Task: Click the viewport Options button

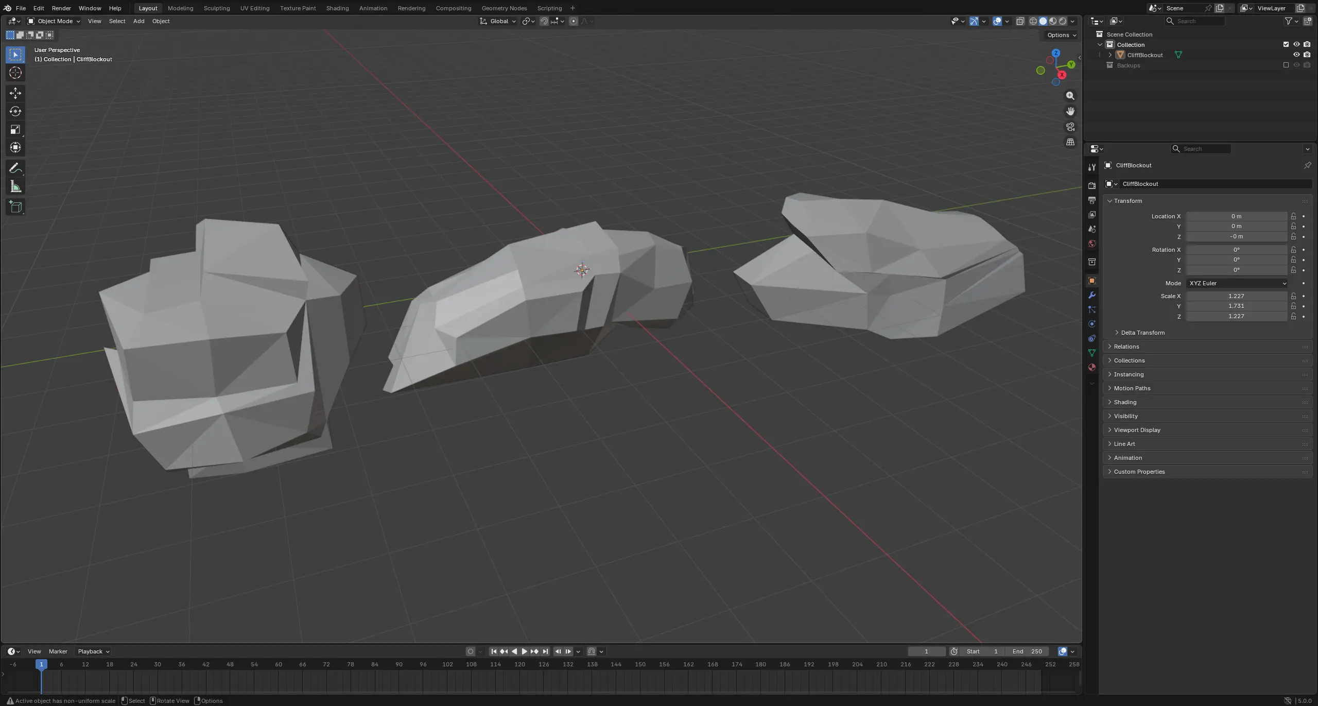Action: pyautogui.click(x=1062, y=35)
